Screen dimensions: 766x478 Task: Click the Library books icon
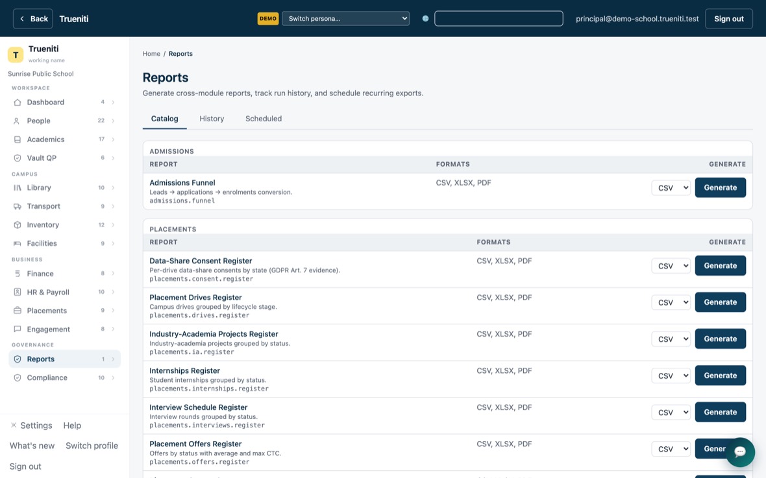tap(17, 187)
